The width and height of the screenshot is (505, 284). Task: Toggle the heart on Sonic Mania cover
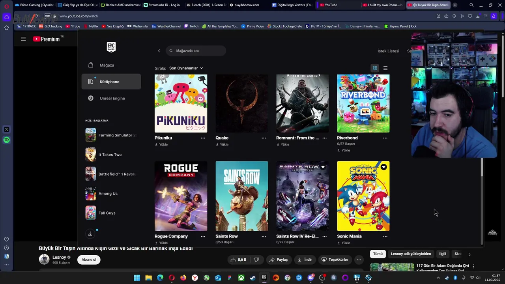pos(383,167)
